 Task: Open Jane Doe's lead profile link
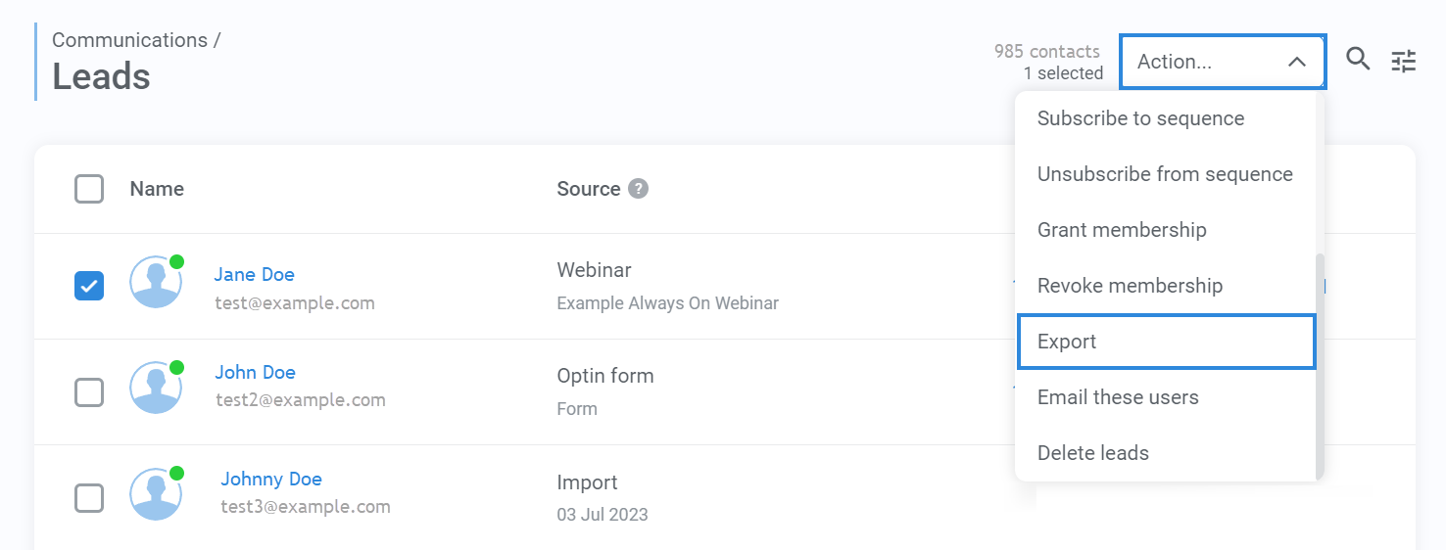click(255, 274)
